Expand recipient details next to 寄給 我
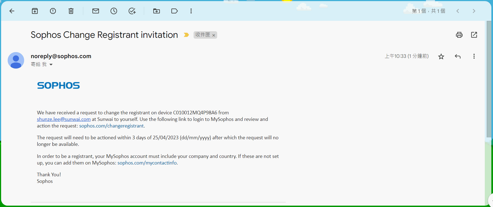Viewport: 493px width, 207px height. click(51, 65)
